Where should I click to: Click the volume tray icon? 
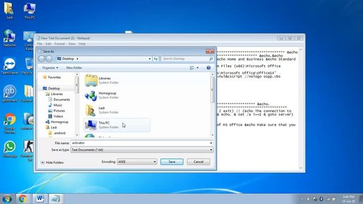pyautogui.click(x=309, y=199)
